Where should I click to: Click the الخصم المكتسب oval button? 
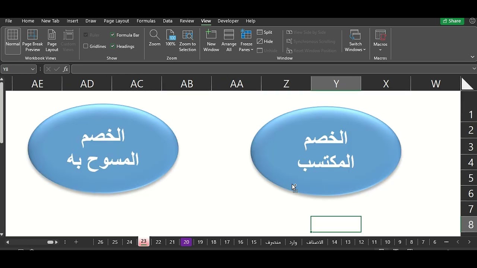click(x=326, y=151)
